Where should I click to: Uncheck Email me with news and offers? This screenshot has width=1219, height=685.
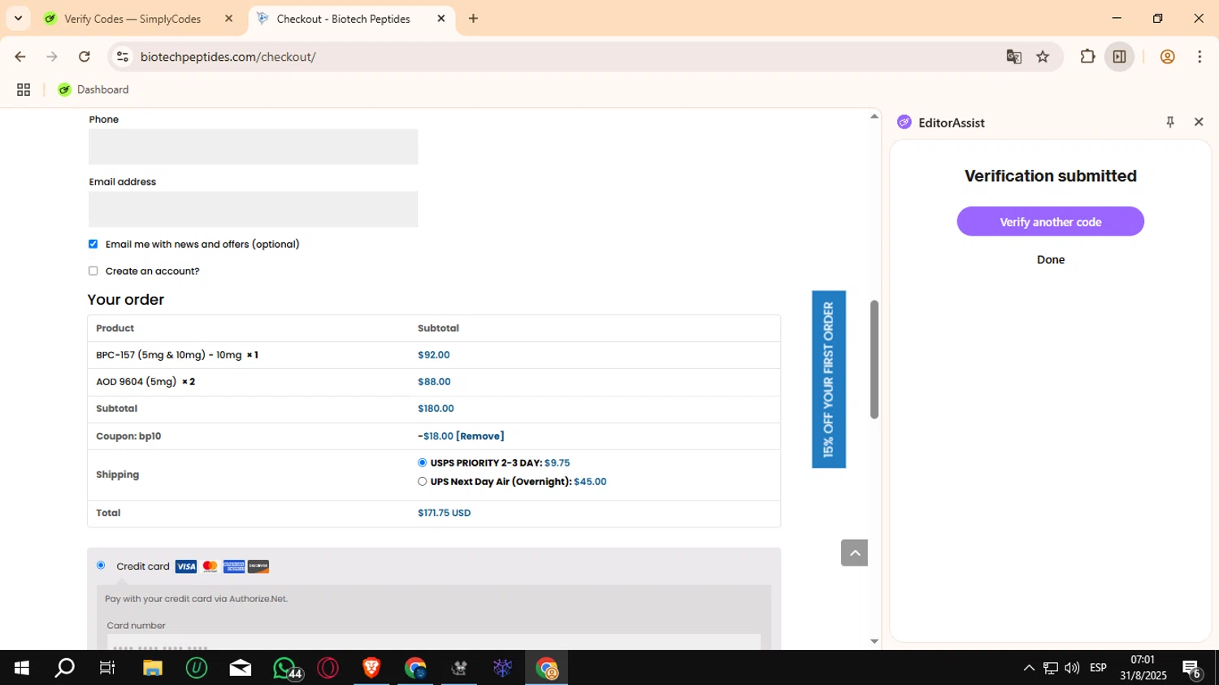click(x=93, y=244)
